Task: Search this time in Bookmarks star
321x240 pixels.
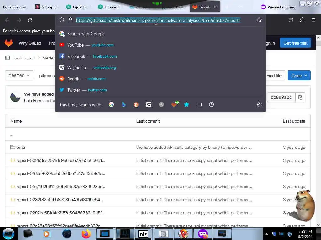Action: click(187, 104)
